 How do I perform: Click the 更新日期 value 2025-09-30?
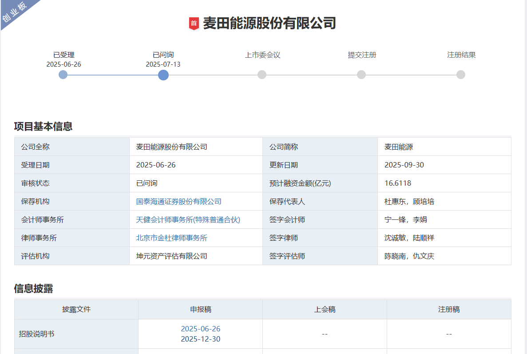(x=404, y=165)
